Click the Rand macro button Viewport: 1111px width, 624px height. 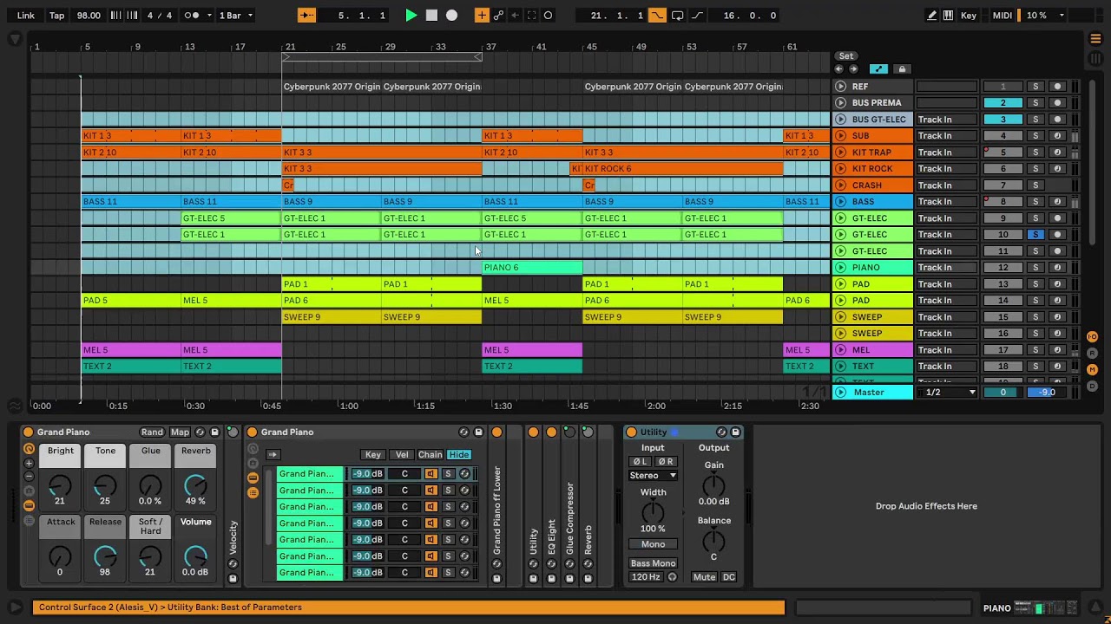coord(152,432)
